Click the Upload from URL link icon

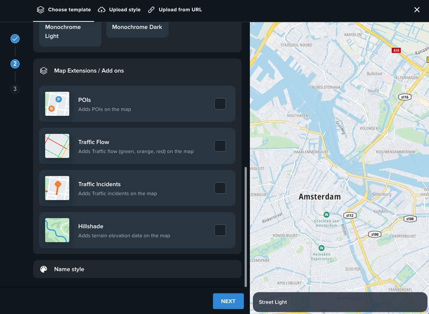[151, 10]
